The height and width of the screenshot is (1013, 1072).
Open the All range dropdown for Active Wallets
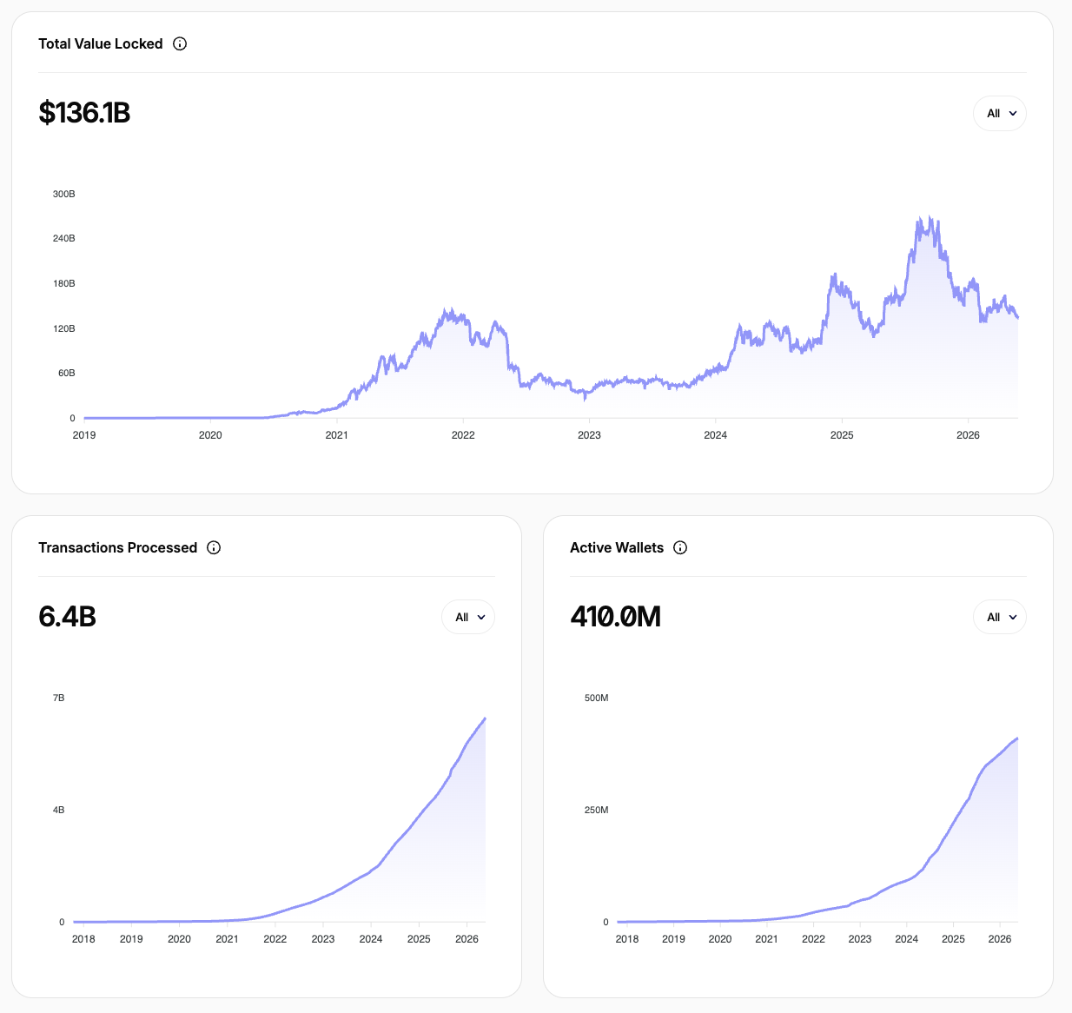tap(1000, 617)
